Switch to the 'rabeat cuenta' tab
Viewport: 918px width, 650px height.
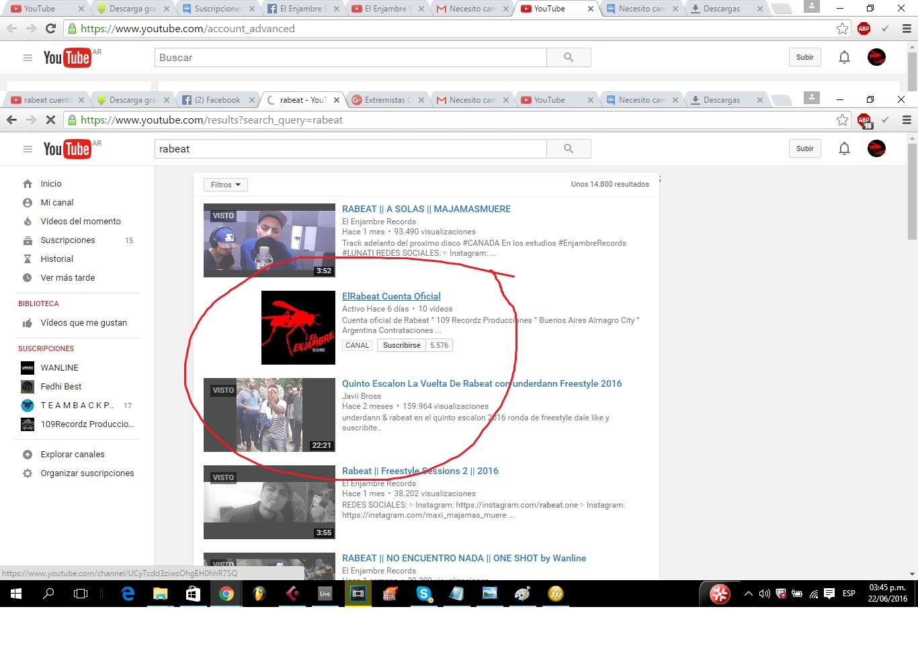(47, 100)
